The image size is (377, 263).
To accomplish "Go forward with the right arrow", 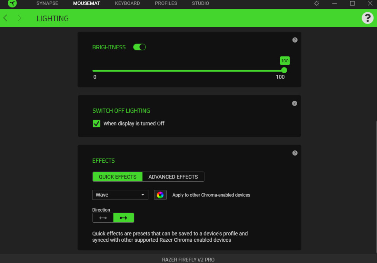I will pos(19,18).
